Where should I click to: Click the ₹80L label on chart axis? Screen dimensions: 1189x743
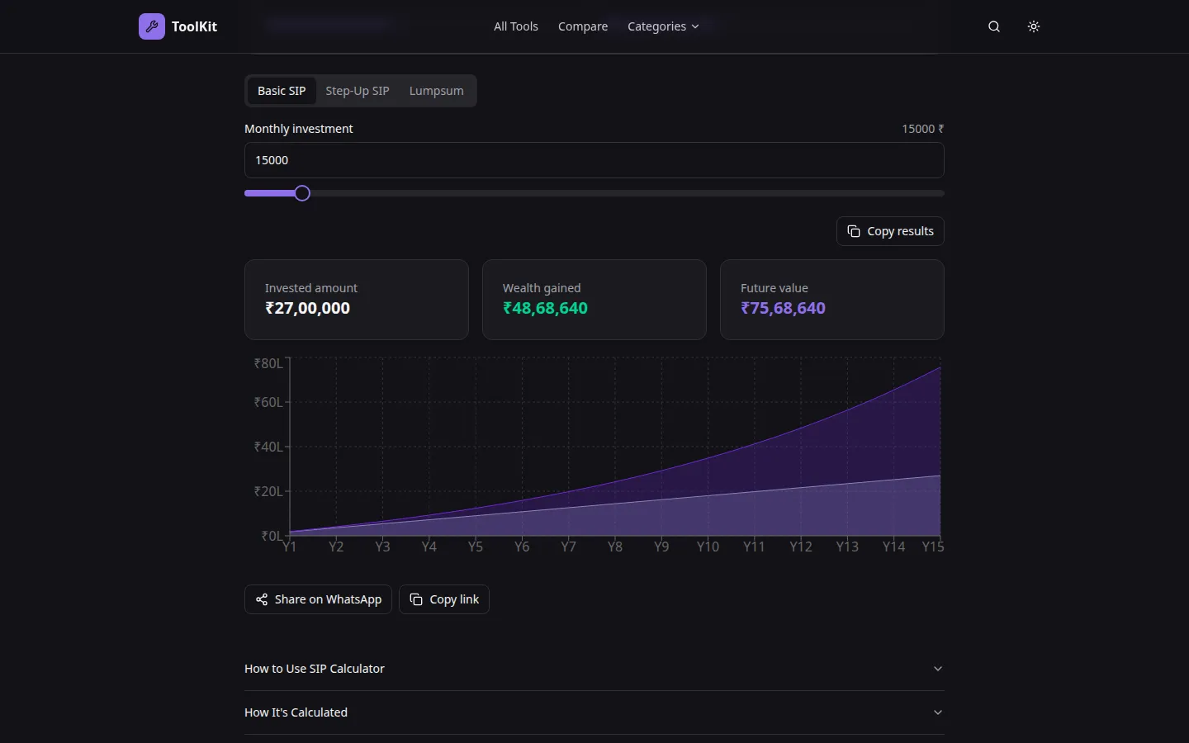(268, 363)
